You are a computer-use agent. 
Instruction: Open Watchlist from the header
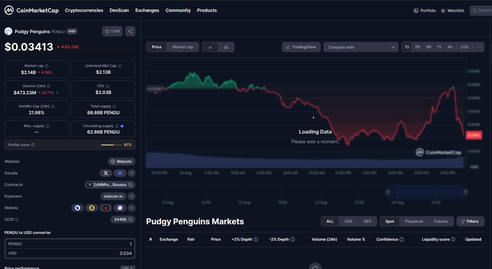452,11
